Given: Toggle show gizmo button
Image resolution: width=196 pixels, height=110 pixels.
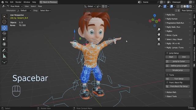Looking at the screenshot, I should point(165,6).
